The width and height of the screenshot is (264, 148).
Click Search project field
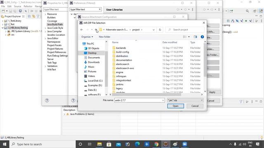(185, 30)
